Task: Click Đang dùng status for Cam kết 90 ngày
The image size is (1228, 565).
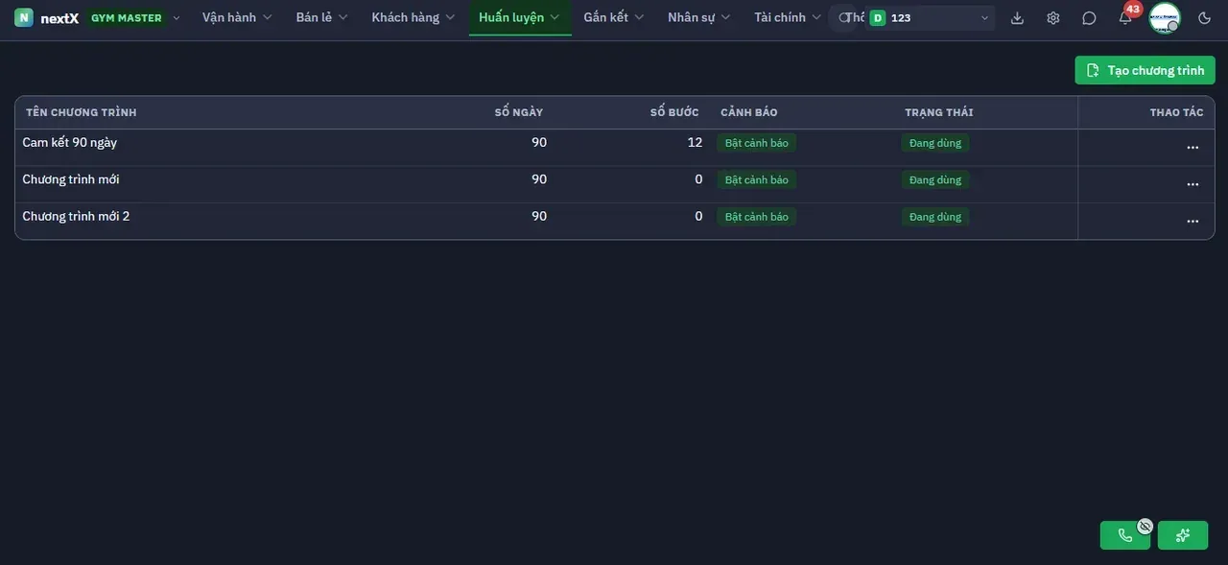Action: tap(935, 143)
